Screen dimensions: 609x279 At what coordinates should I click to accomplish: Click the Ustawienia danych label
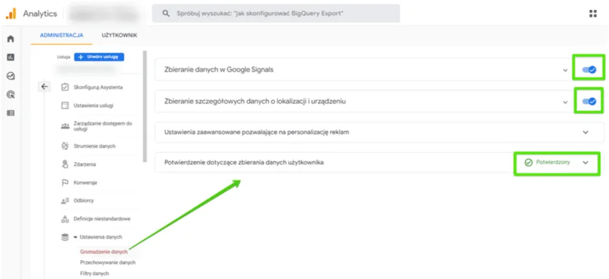pyautogui.click(x=101, y=237)
